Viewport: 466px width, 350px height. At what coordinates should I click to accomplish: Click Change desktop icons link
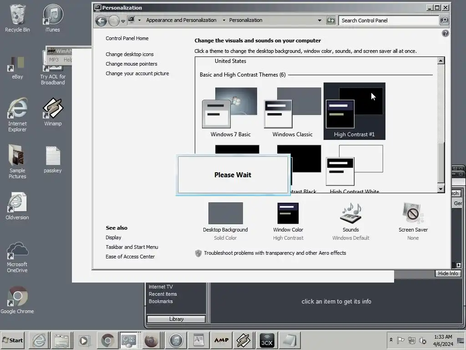(130, 54)
